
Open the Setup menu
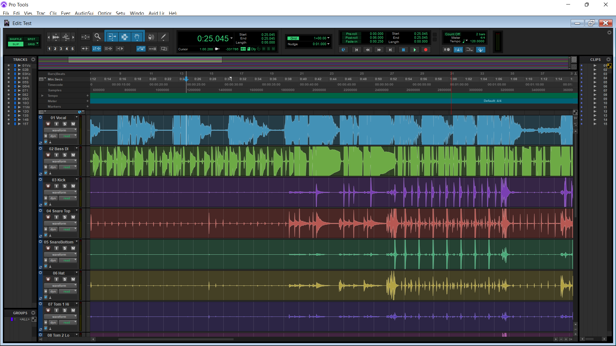[x=120, y=13]
